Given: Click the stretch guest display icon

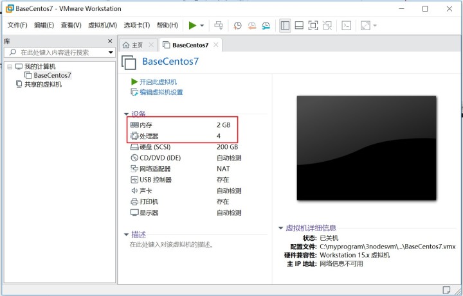Looking at the screenshot, I should [x=365, y=26].
